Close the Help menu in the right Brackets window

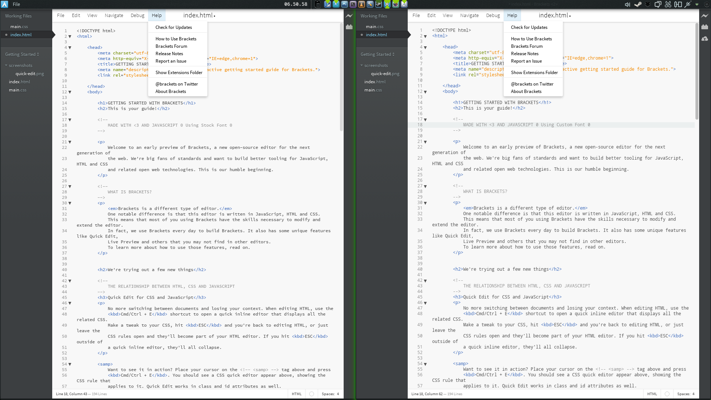click(x=512, y=16)
